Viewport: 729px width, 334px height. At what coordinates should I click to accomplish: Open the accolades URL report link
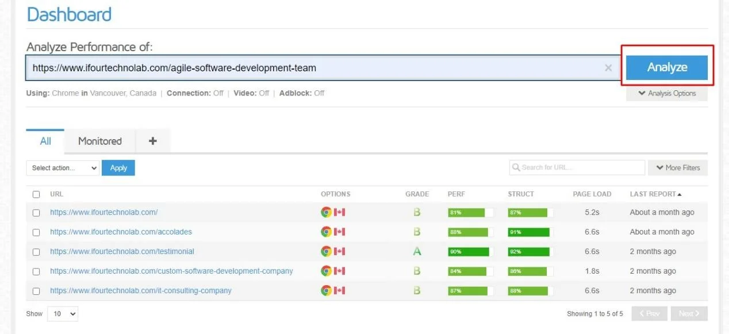point(121,232)
